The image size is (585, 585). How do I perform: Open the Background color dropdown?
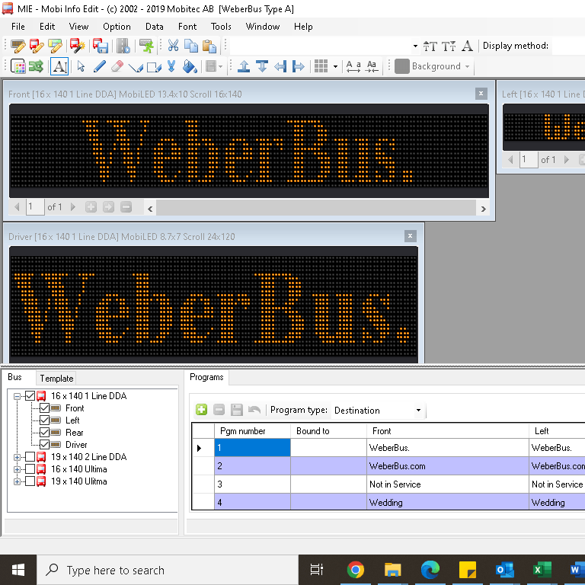point(467,66)
